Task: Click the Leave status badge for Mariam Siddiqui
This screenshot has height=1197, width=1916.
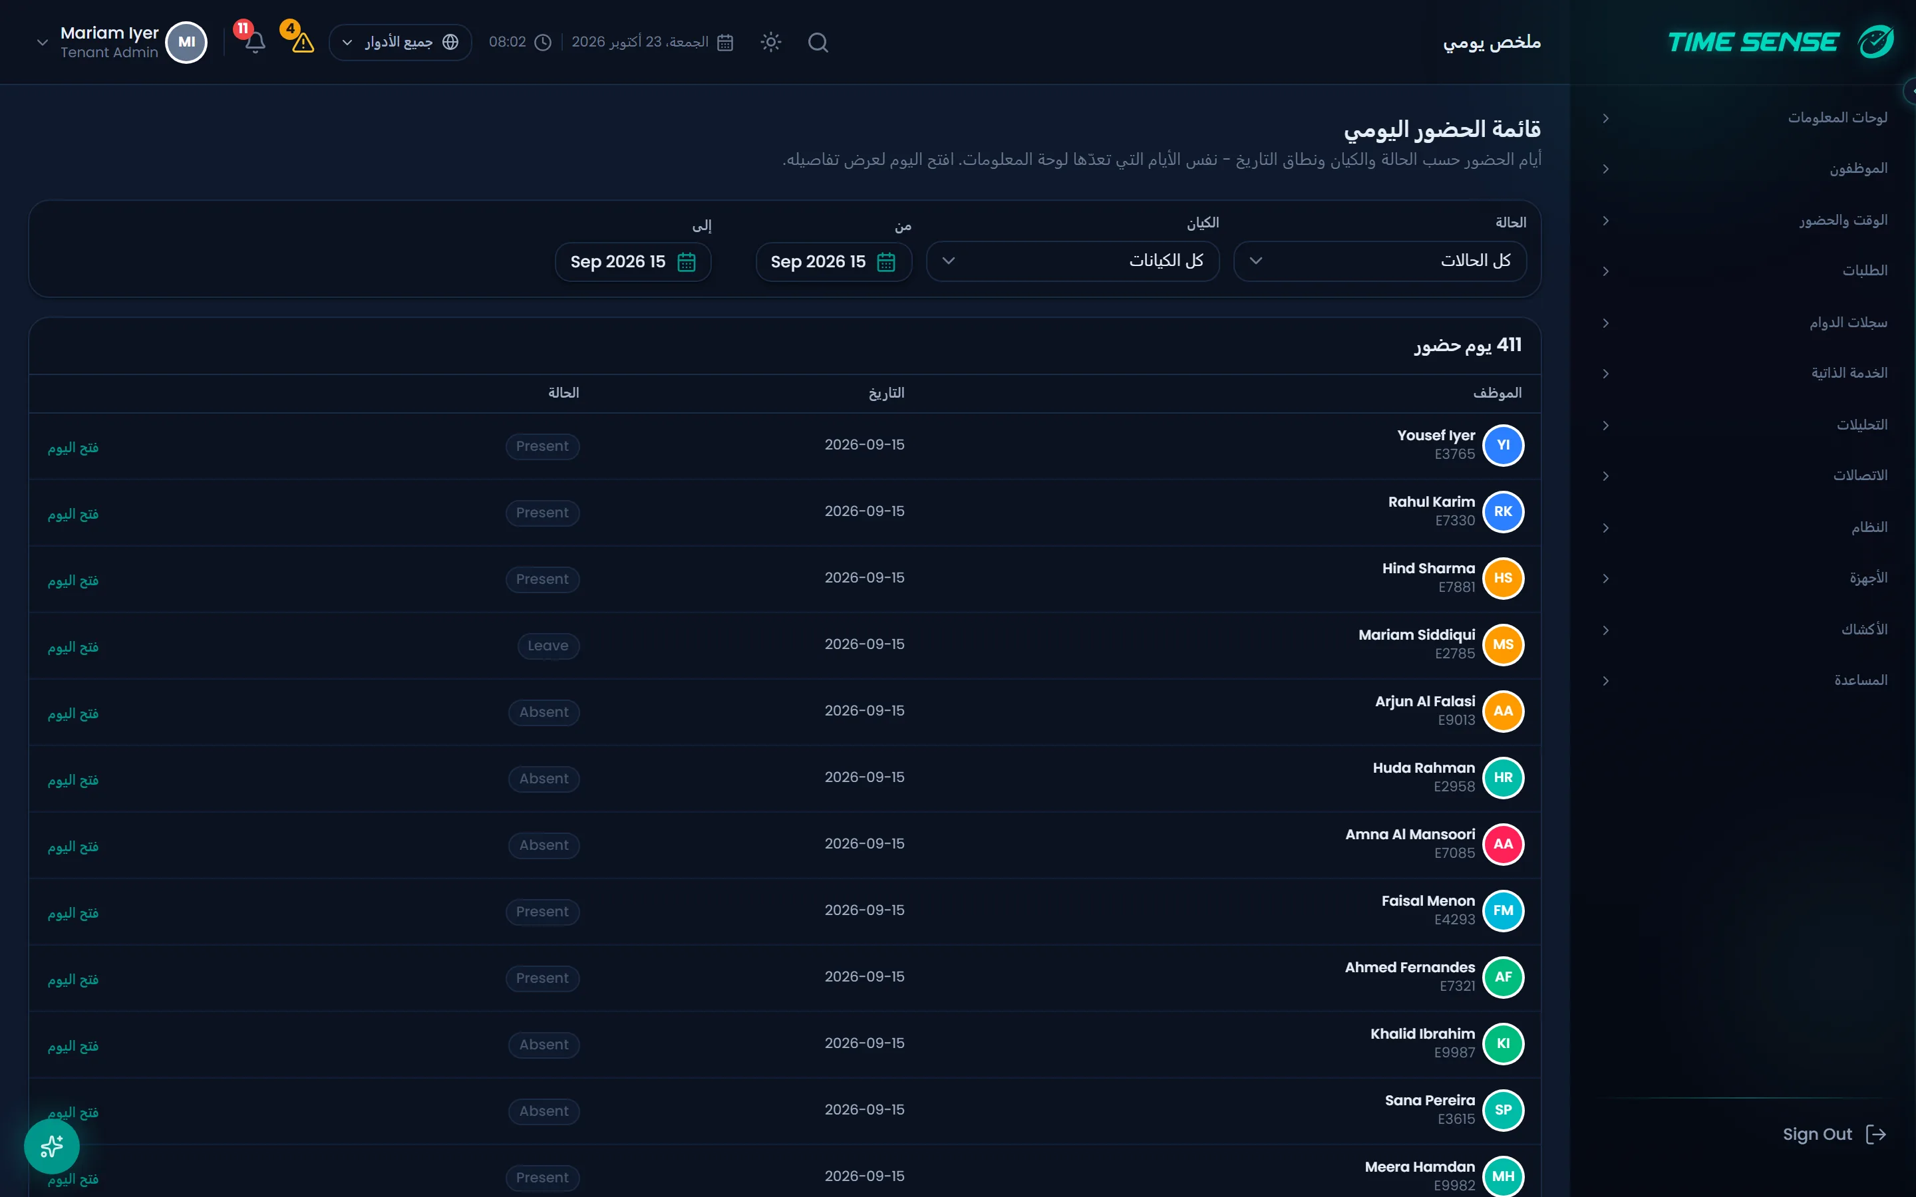Action: [548, 646]
